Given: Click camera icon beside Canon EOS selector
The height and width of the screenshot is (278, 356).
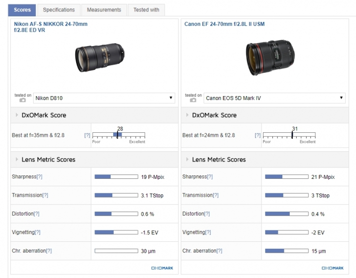Looking at the screenshot, I should 193,100.
